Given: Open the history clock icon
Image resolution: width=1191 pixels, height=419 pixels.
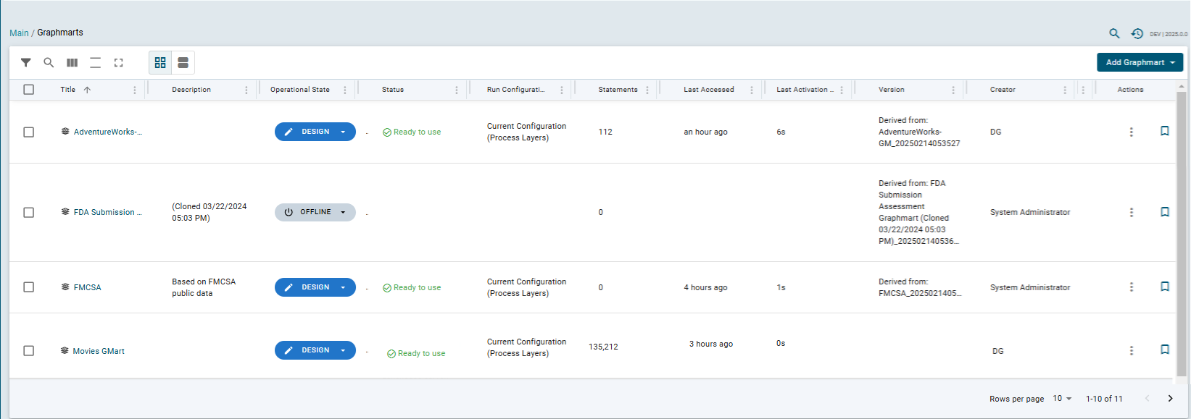Looking at the screenshot, I should tap(1137, 33).
